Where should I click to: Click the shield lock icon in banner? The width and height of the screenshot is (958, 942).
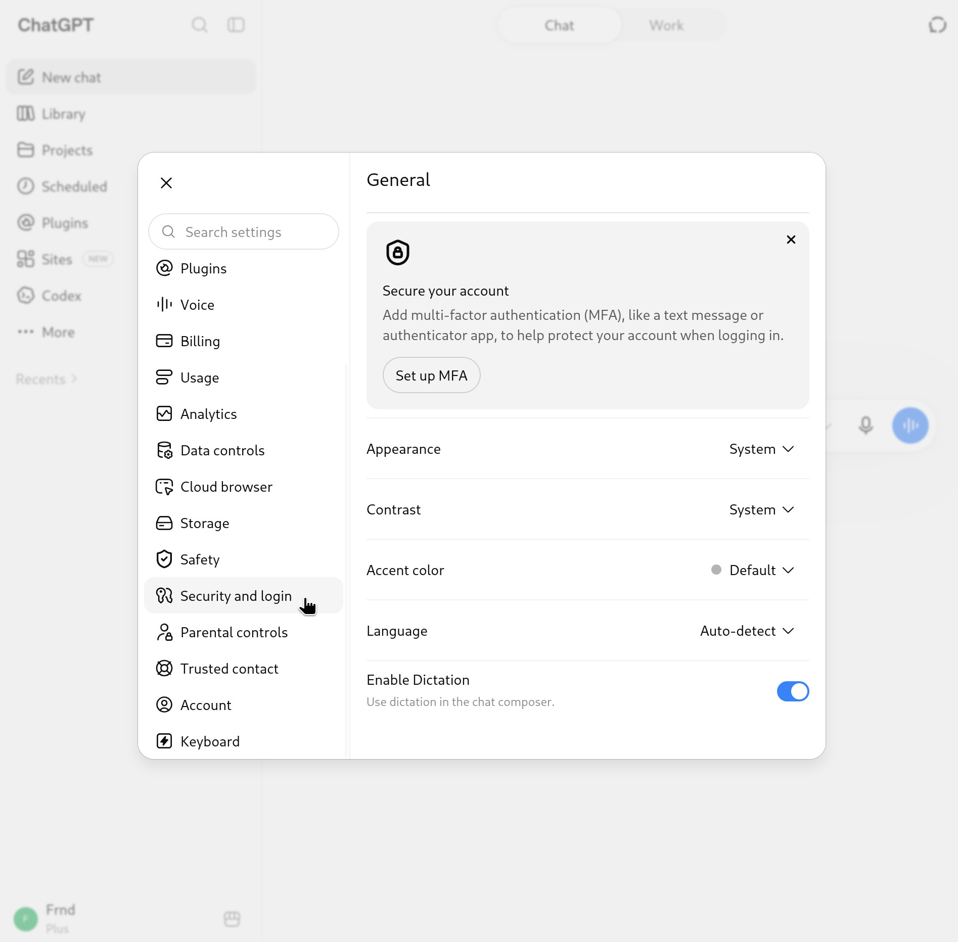pyautogui.click(x=398, y=252)
